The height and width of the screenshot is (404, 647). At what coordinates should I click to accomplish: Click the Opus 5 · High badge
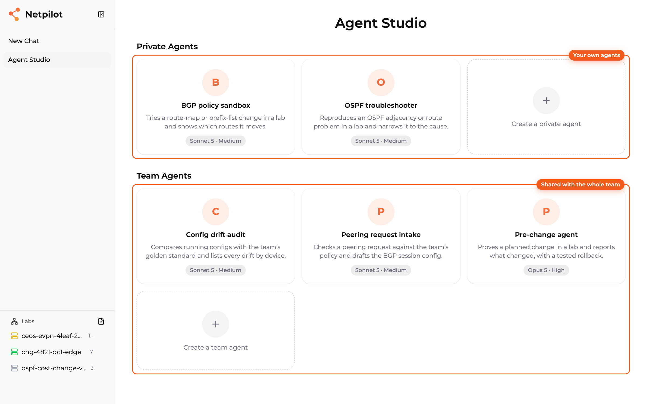pyautogui.click(x=546, y=270)
